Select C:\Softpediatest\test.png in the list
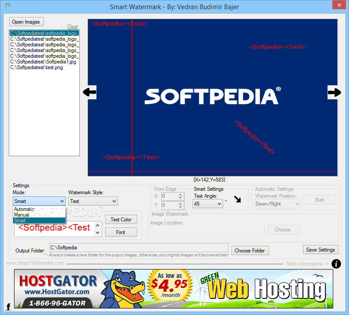Viewport: 349px width, 315px height. click(x=44, y=67)
